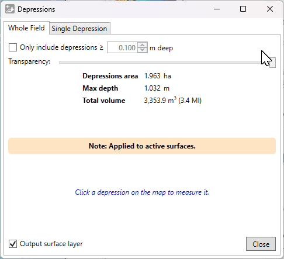Click the Total volume value 3,353.9 m³
Image resolution: width=284 pixels, height=259 pixels.
(x=160, y=101)
